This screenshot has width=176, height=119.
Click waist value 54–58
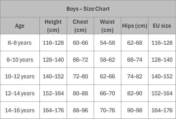pos(107,43)
